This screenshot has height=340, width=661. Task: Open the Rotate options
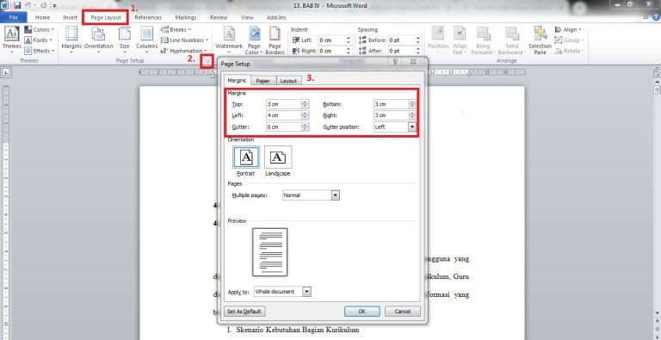coord(570,51)
